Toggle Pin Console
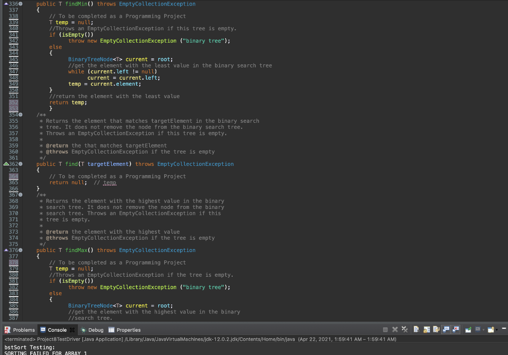This screenshot has height=355, width=508. click(x=468, y=330)
